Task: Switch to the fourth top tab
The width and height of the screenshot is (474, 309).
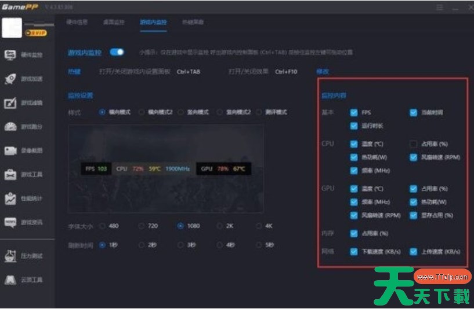Action: pyautogui.click(x=193, y=22)
